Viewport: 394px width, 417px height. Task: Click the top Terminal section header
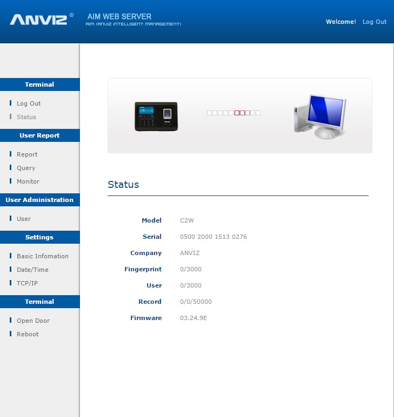point(40,84)
